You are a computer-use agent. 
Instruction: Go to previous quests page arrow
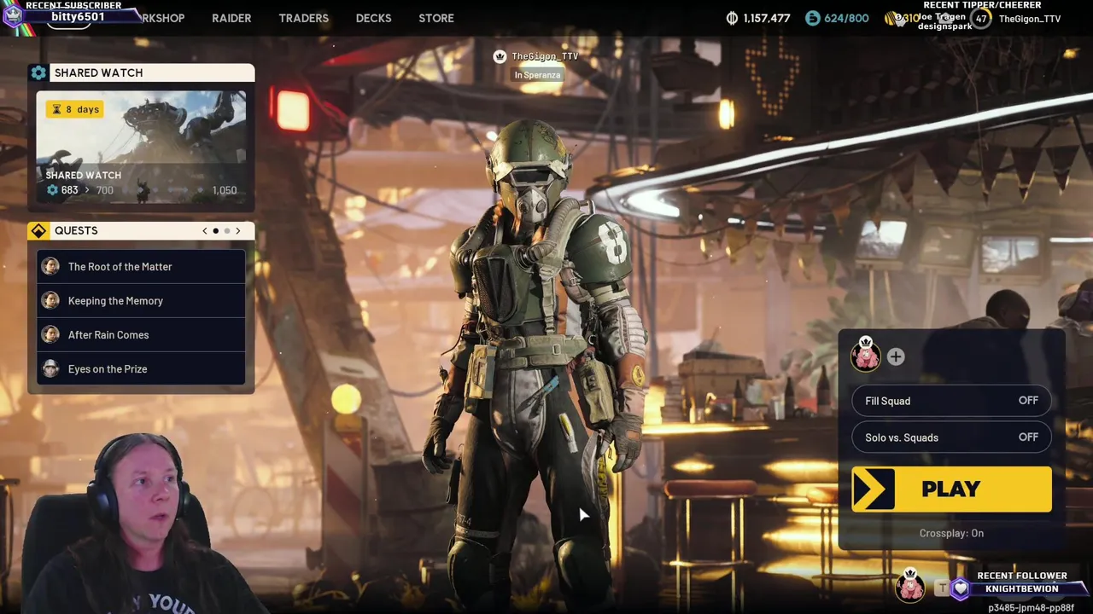[x=204, y=231]
